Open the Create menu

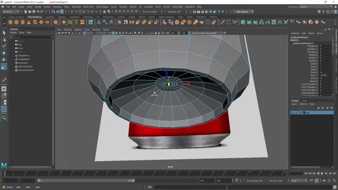coord(21,7)
